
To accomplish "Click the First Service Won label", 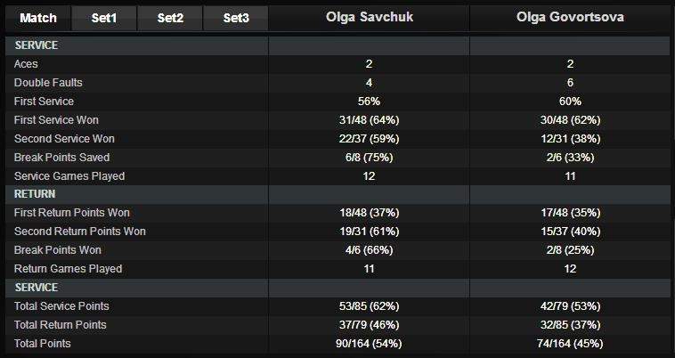I will pyautogui.click(x=56, y=120).
